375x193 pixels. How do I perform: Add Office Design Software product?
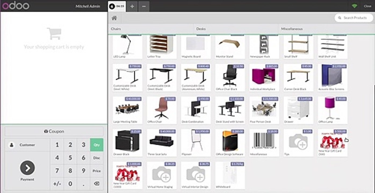coord(230,143)
